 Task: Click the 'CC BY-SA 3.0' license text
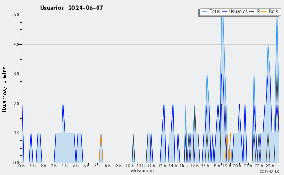coord(269,172)
